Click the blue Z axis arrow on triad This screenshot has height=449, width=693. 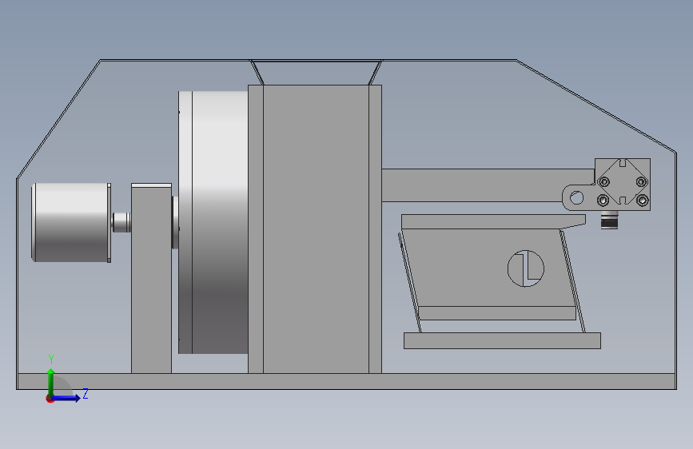click(x=66, y=398)
